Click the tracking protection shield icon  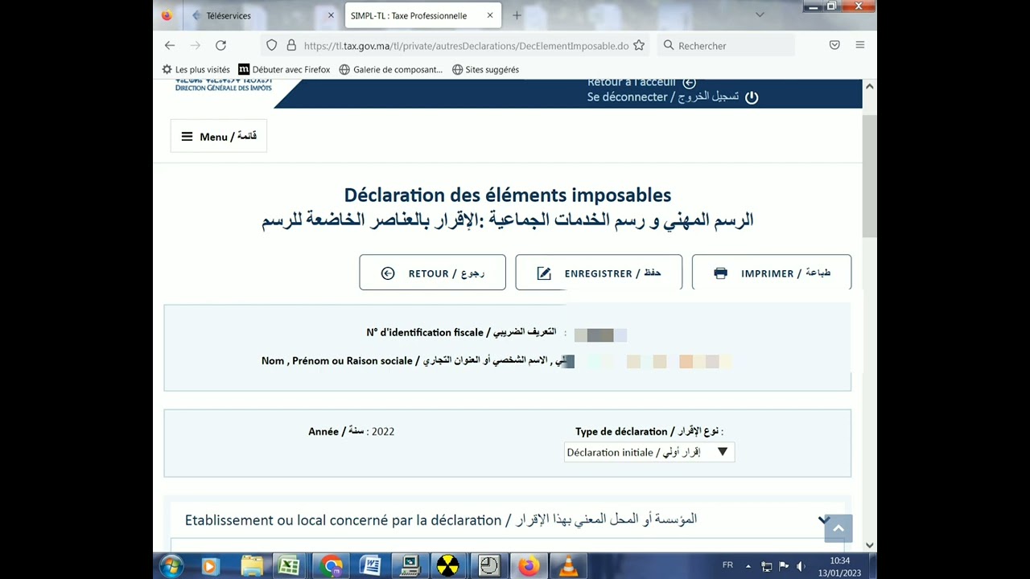pos(272,46)
